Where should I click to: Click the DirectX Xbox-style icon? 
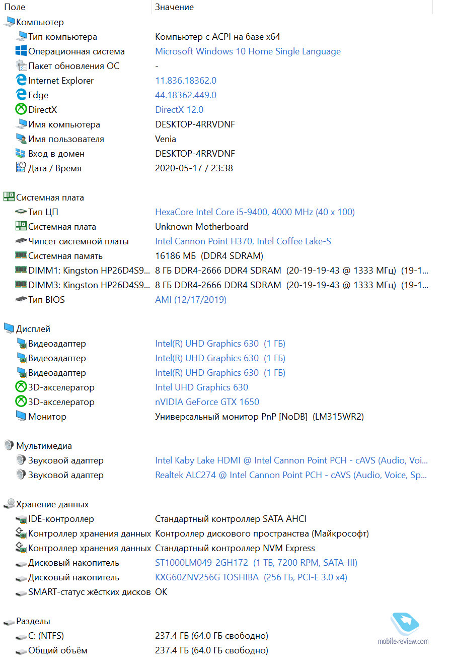pos(21,109)
